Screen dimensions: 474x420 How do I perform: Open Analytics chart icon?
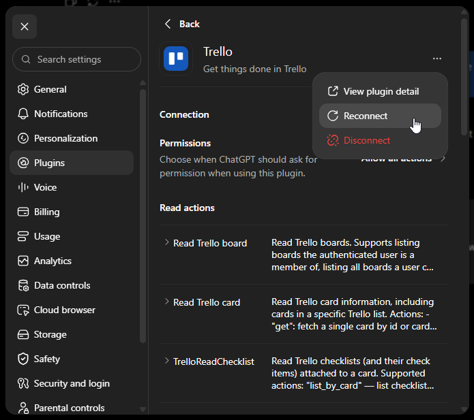23,261
